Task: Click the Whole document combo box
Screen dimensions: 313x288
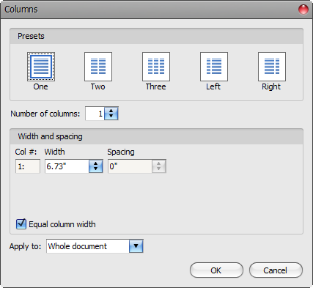Action: [x=95, y=246]
